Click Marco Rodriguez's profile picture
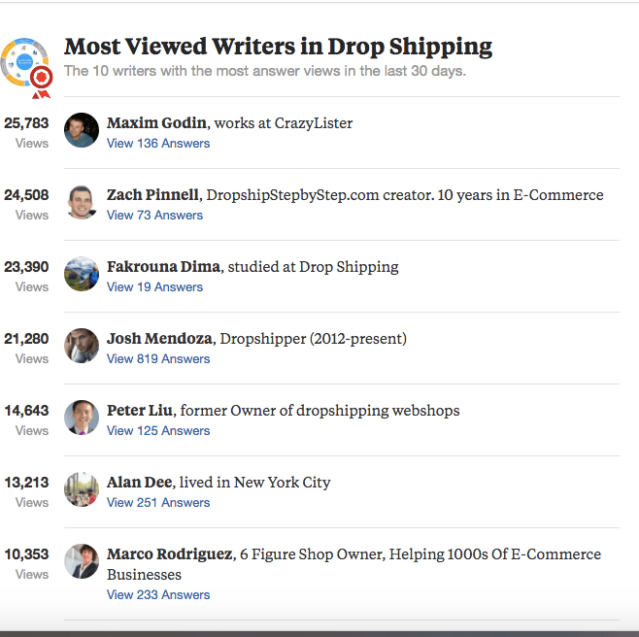 [x=82, y=561]
